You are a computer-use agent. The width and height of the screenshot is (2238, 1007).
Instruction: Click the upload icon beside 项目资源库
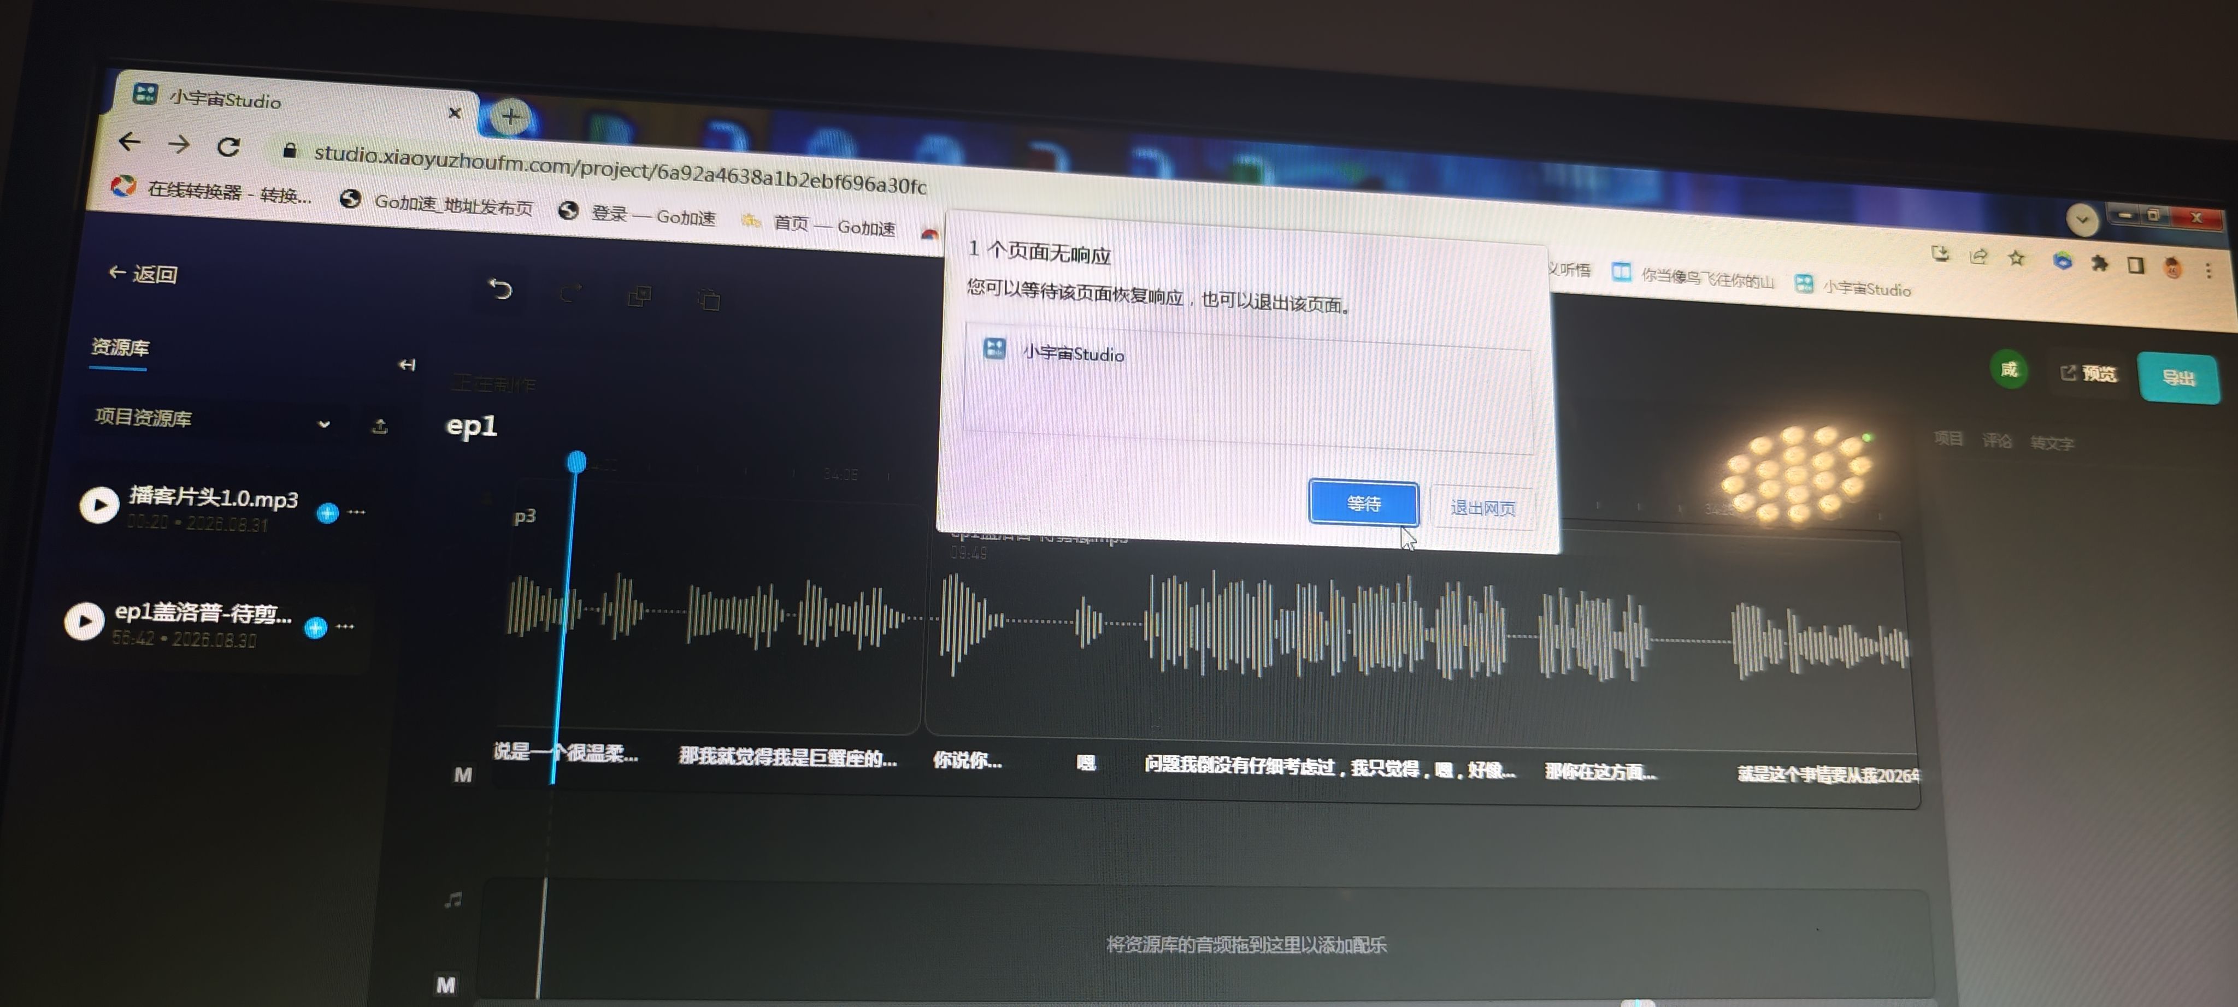(x=380, y=427)
